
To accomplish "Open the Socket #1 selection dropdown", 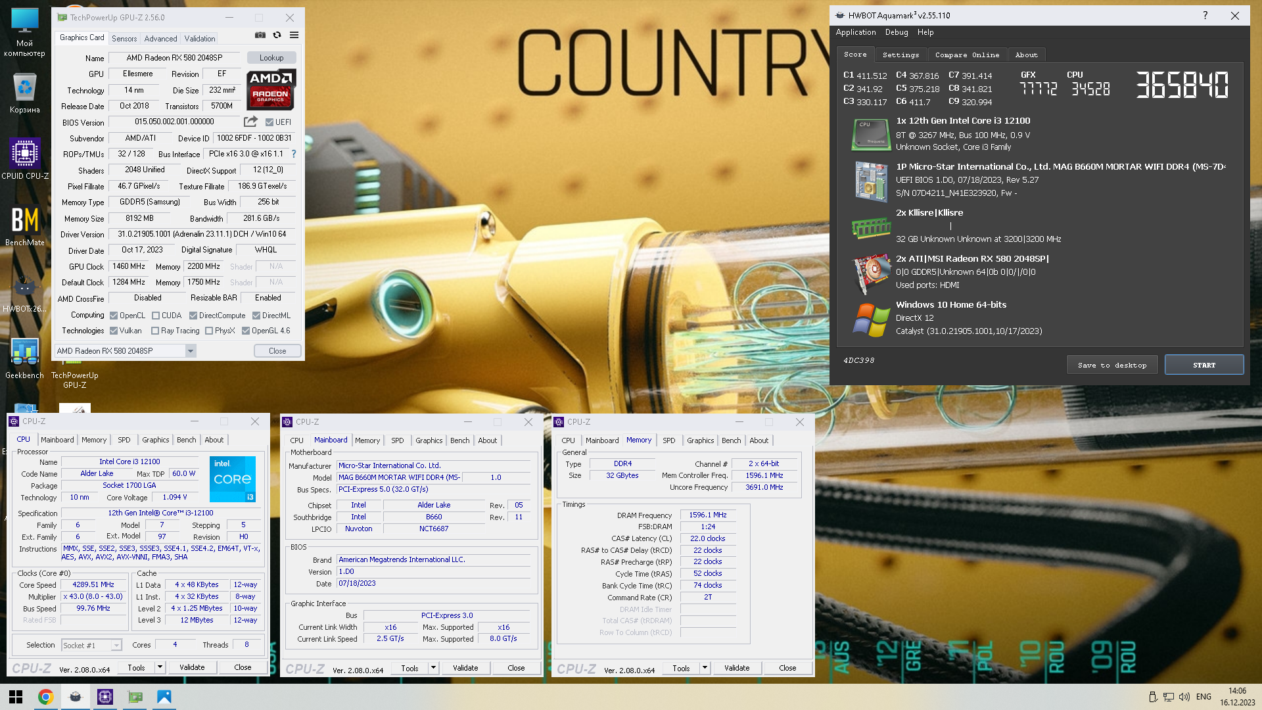I will pos(116,646).
